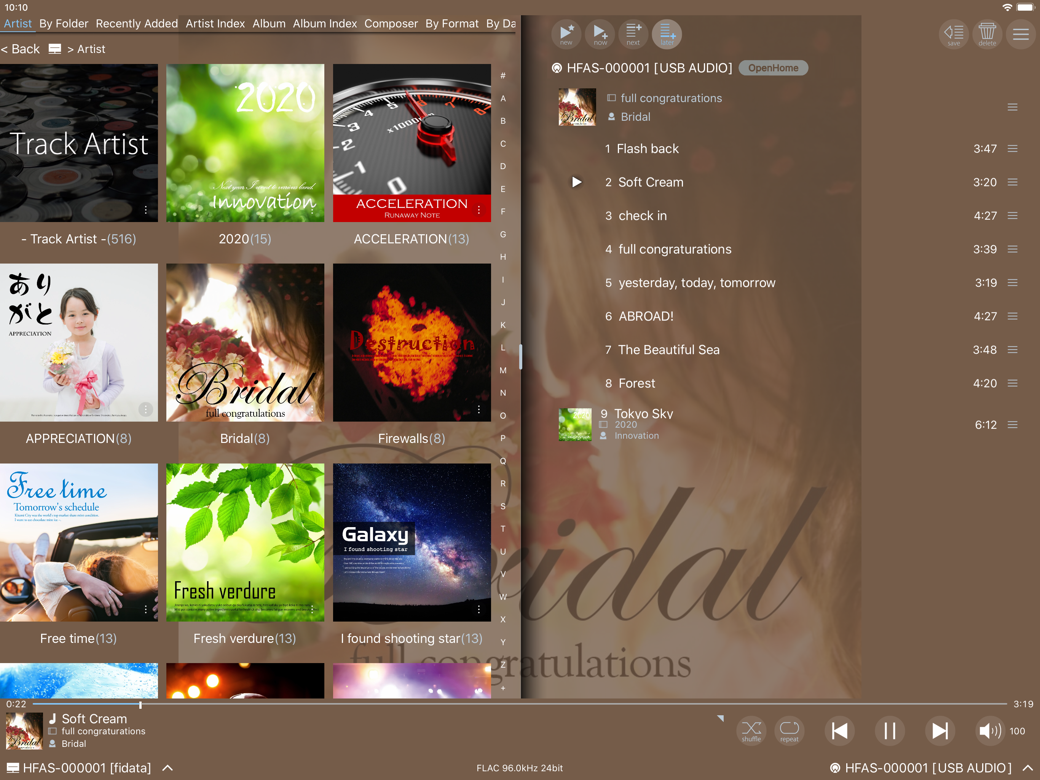Switch to the Recently Added tab
The image size is (1040, 780).
[137, 24]
